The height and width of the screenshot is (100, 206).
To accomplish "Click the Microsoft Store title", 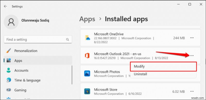I will click(106, 90).
